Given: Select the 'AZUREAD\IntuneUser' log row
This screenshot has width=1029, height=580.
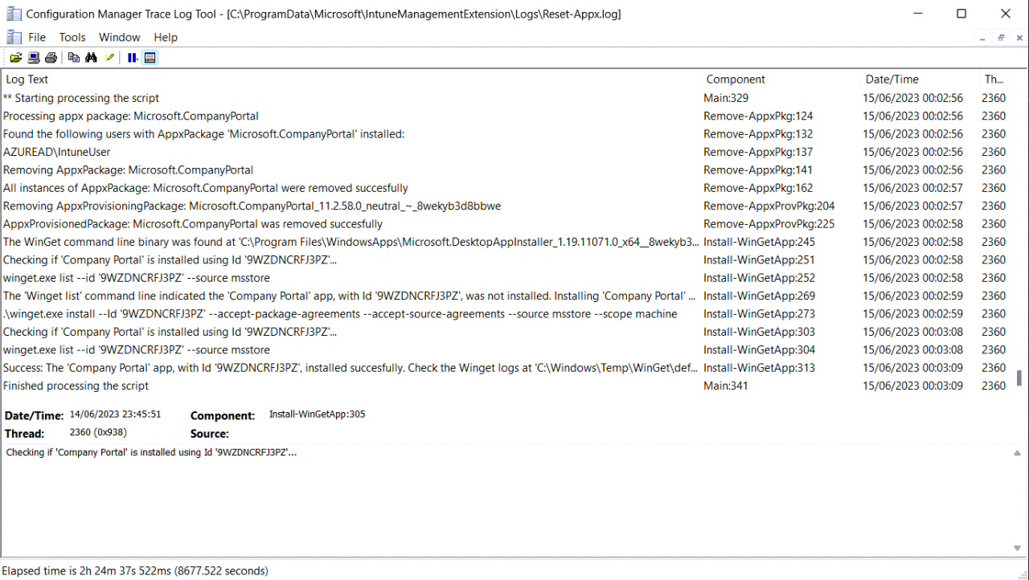Looking at the screenshot, I should pyautogui.click(x=506, y=152).
